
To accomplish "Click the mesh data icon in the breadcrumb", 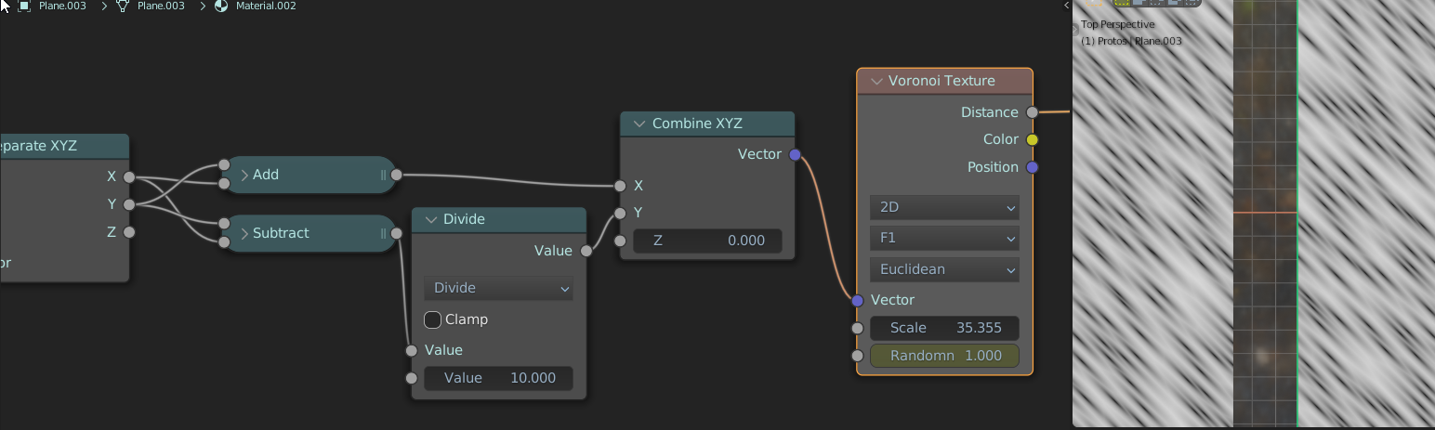I will tap(122, 6).
